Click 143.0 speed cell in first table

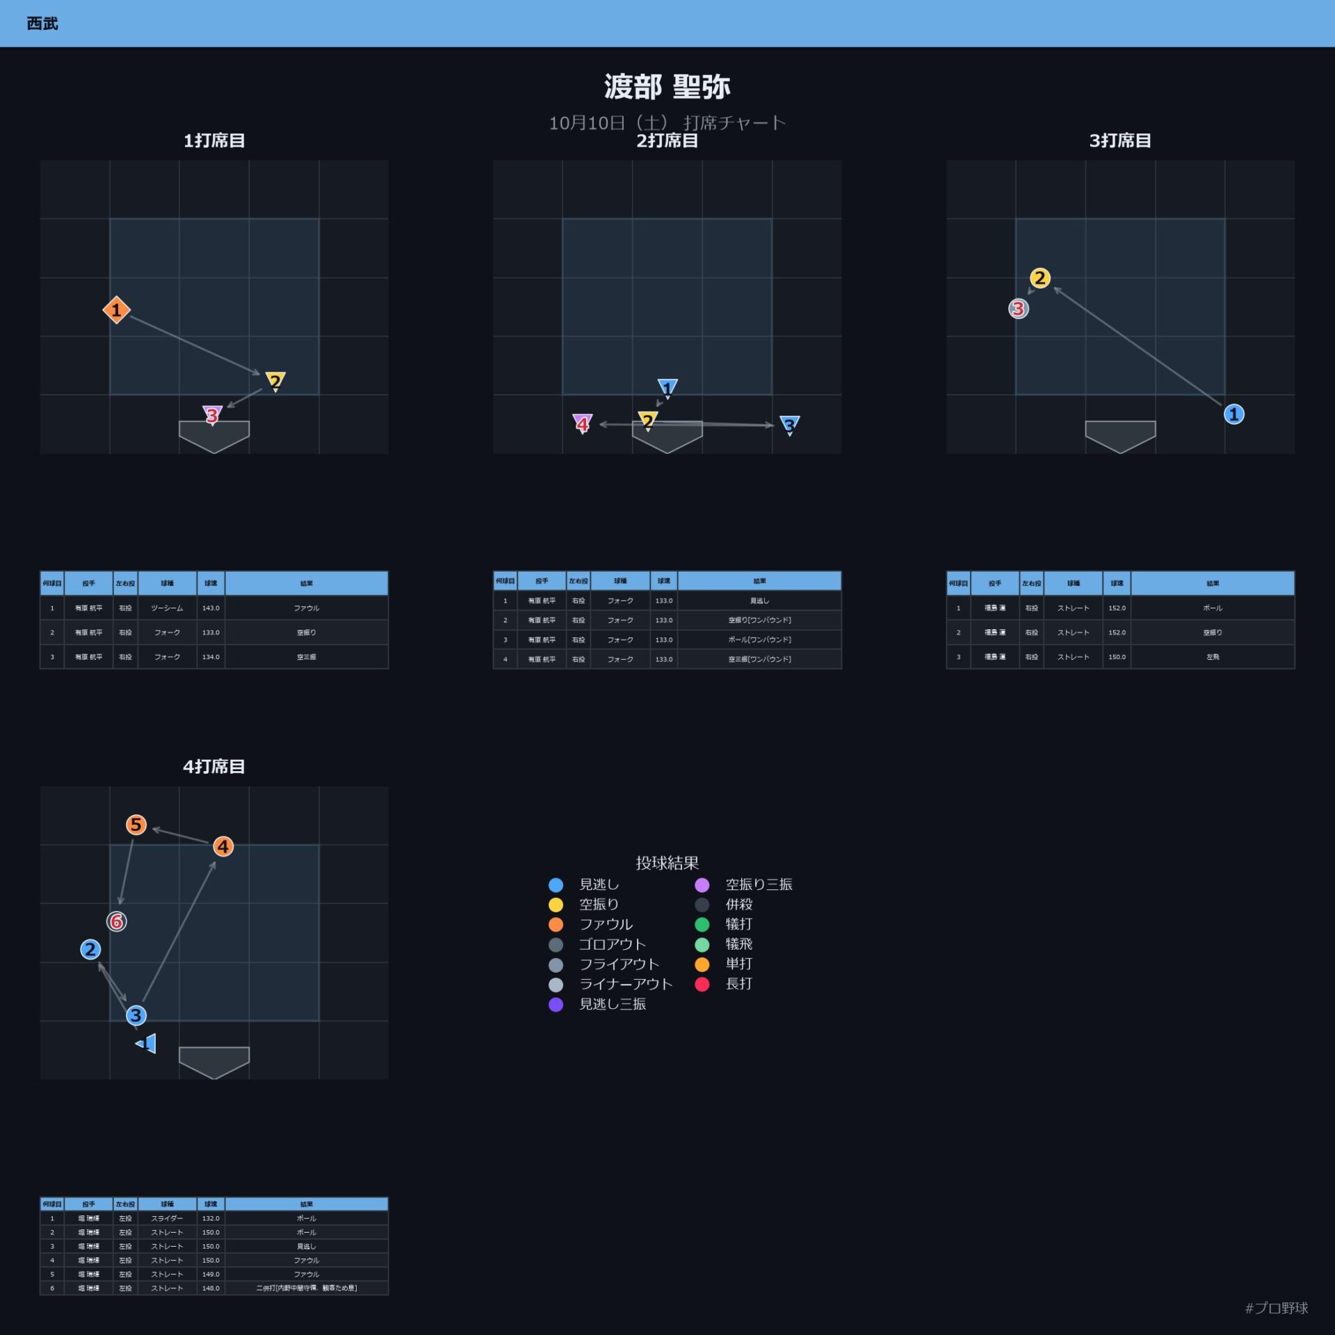point(211,608)
